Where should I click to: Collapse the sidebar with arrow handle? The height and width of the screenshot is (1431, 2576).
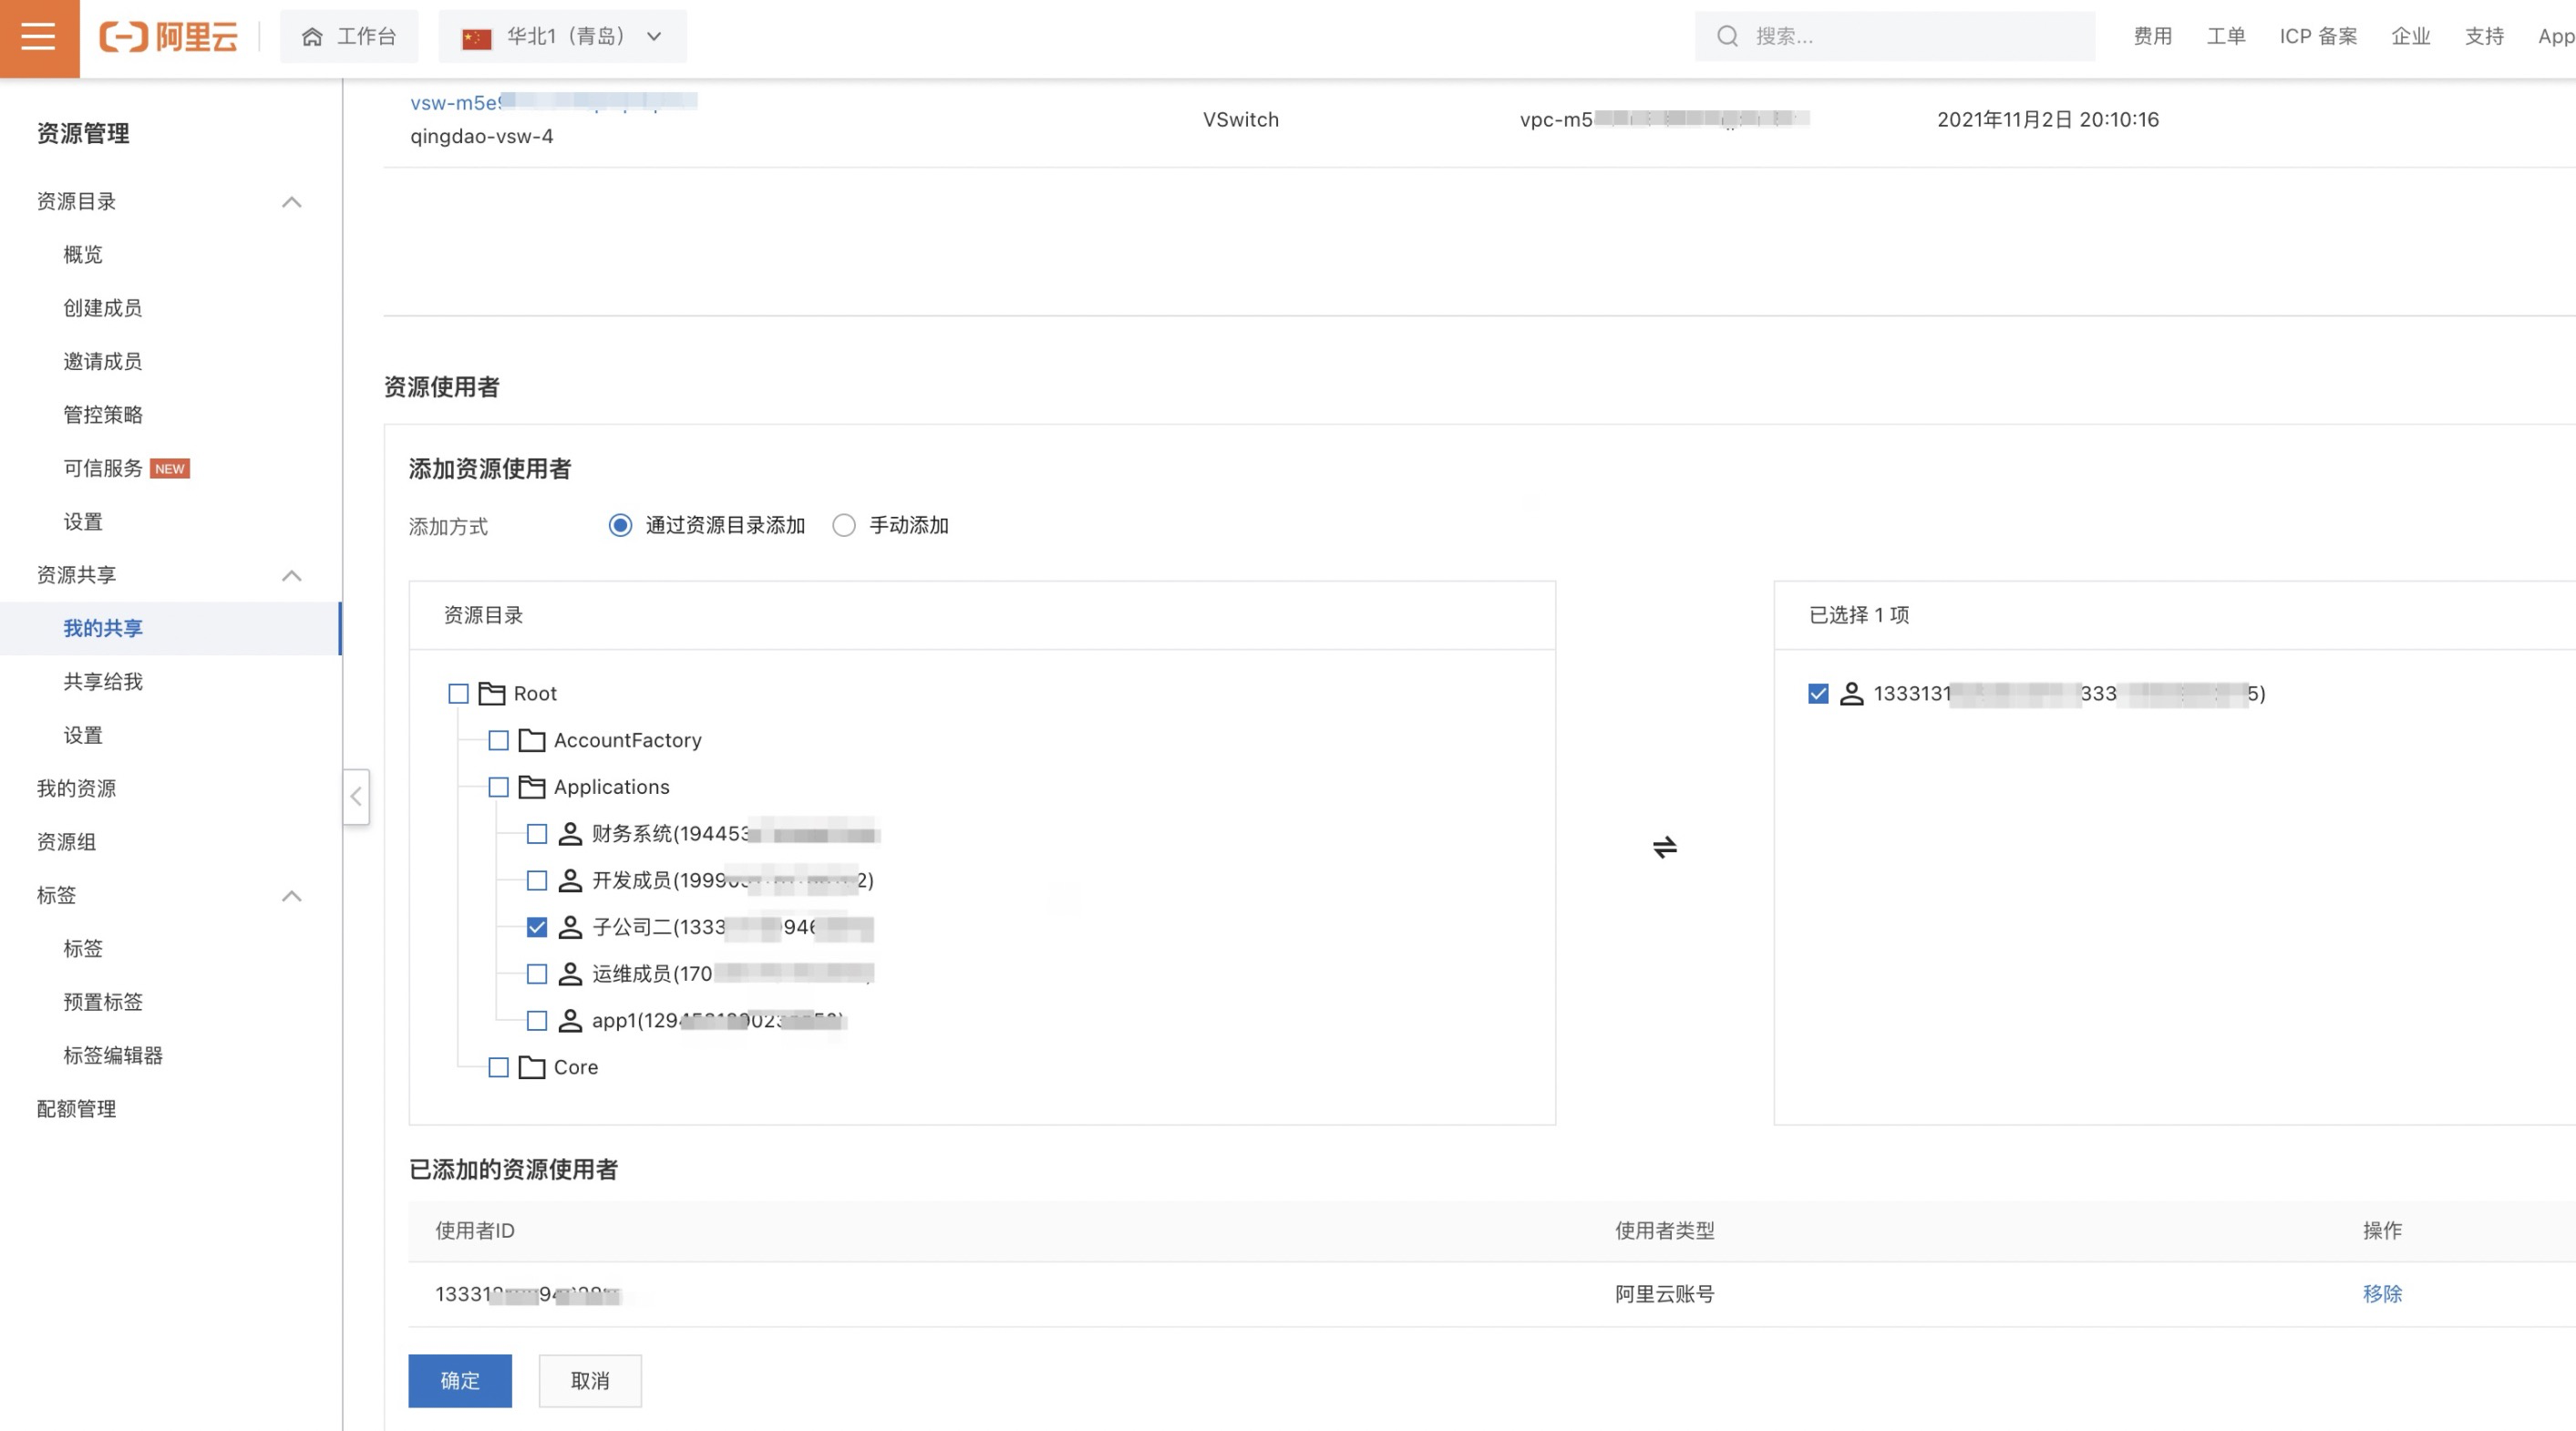[356, 796]
